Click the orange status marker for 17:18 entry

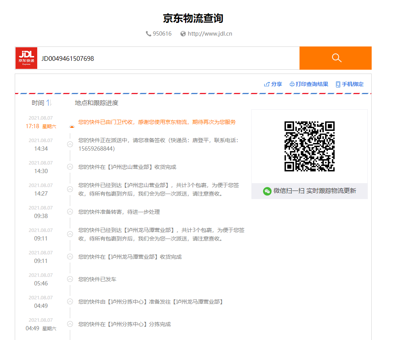[72, 127]
